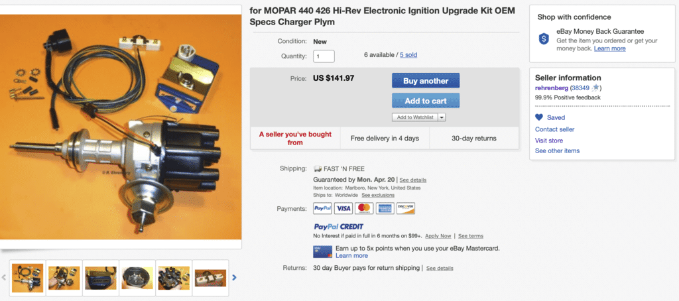679x301 pixels.
Task: Click the American Express card icon
Action: click(x=385, y=209)
